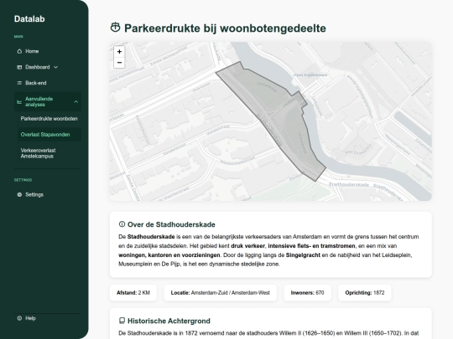
Task: Zoom out on the map
Action: tap(119, 63)
